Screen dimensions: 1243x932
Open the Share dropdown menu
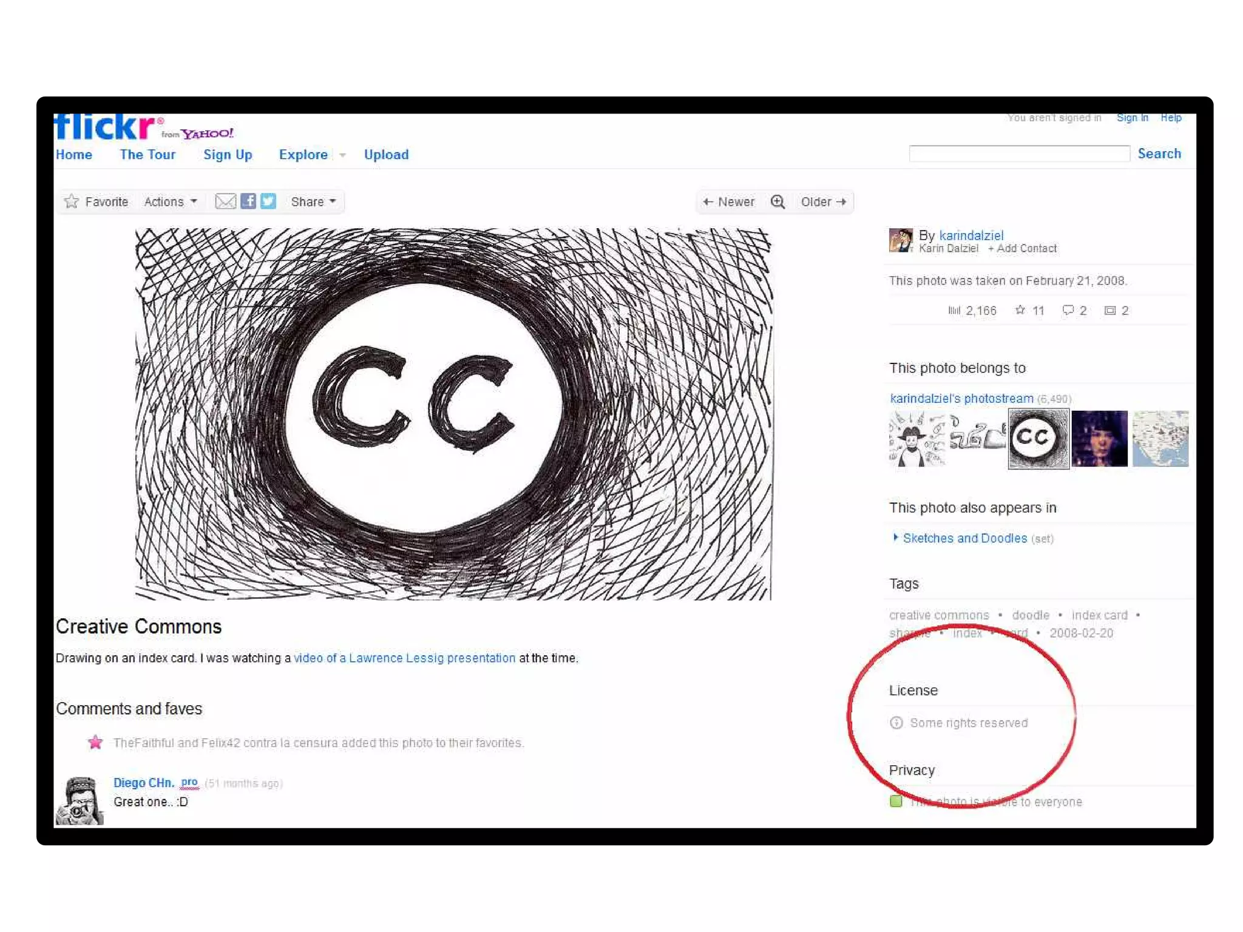(x=313, y=201)
